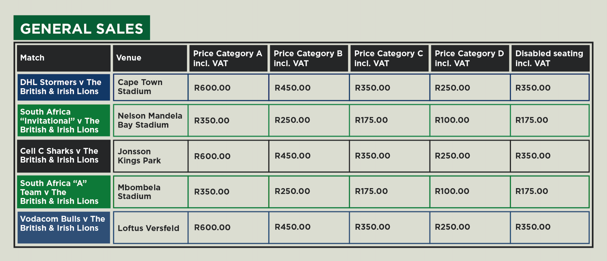Click the Price Category A header

[228, 58]
